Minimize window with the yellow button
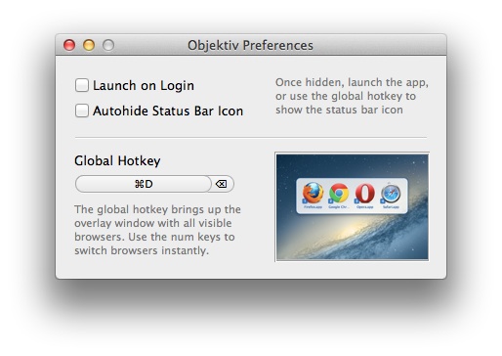This screenshot has height=356, width=502. coord(89,45)
